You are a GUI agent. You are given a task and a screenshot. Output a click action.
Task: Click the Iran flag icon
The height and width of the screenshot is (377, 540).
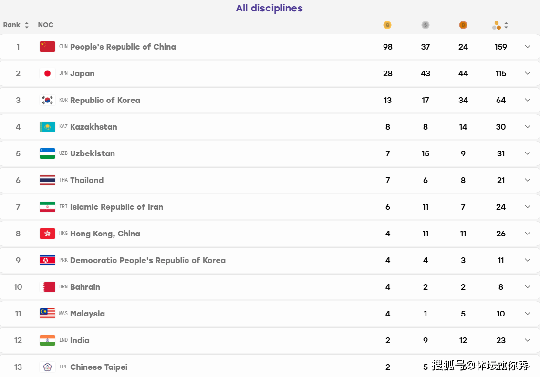(x=48, y=207)
